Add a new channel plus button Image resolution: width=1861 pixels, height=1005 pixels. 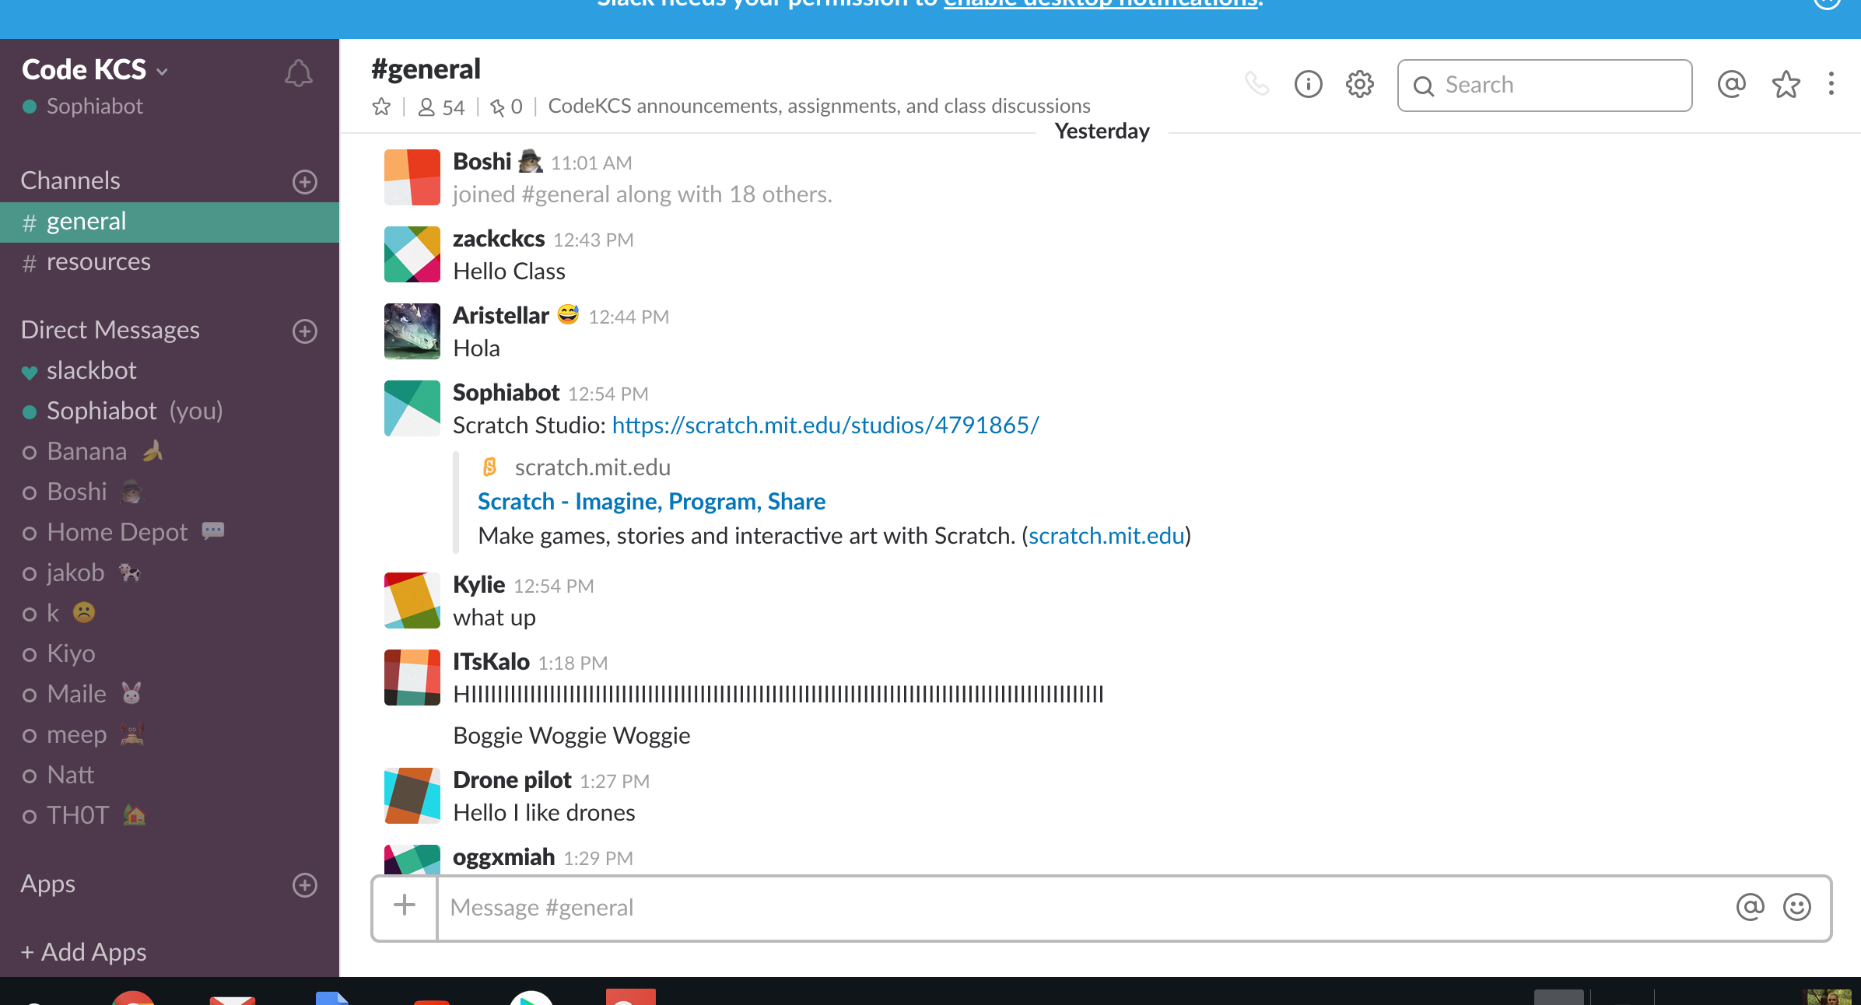tap(304, 181)
